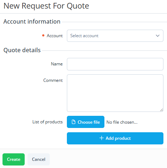Click inside the Comment text area

click(x=115, y=93)
